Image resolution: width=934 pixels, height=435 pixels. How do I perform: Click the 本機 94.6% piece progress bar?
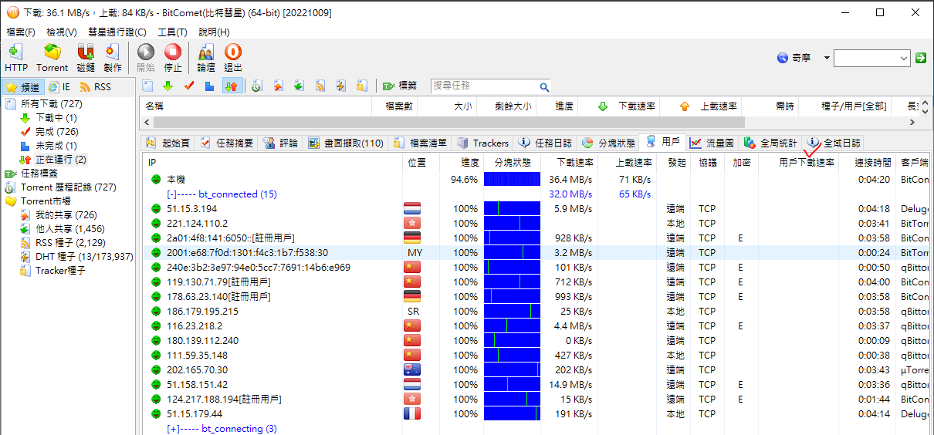coord(512,179)
